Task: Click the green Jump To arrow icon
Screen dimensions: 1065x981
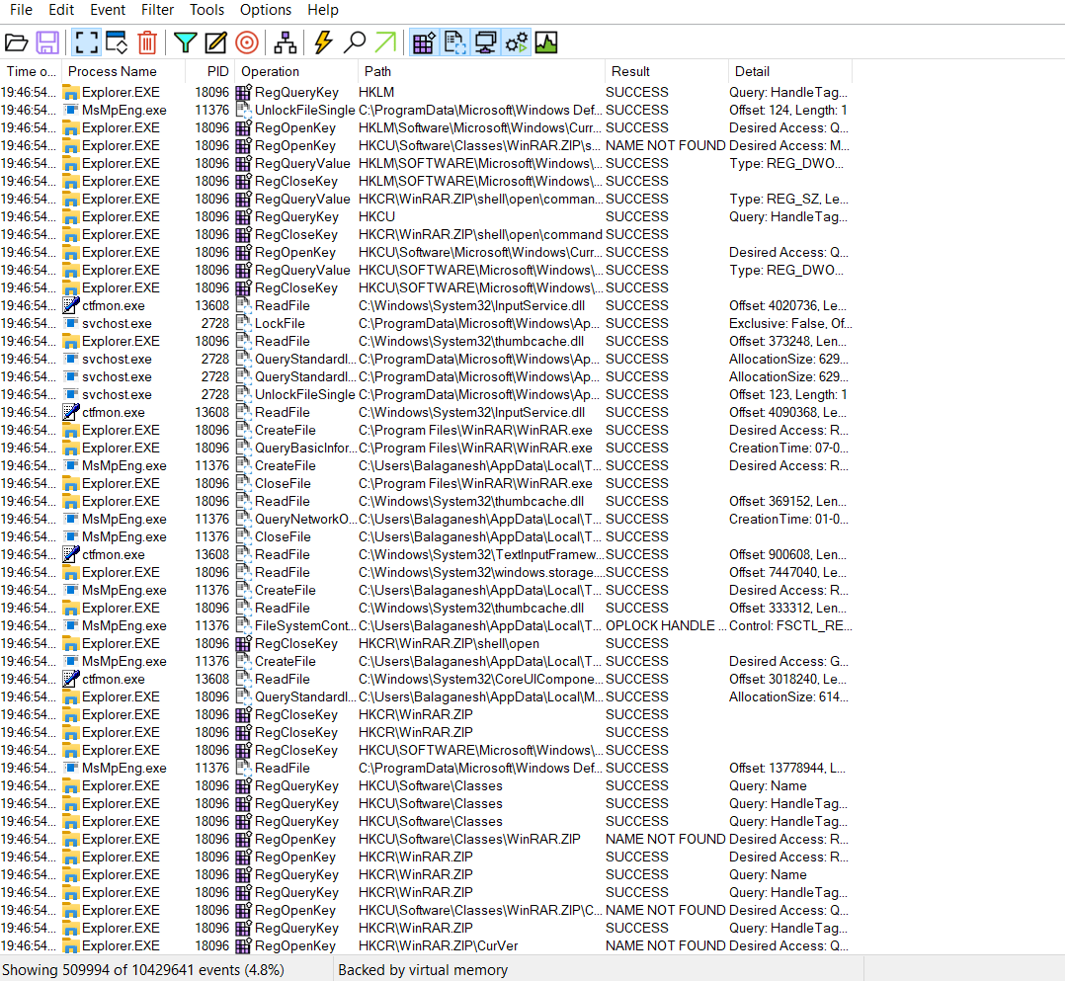Action: click(385, 42)
